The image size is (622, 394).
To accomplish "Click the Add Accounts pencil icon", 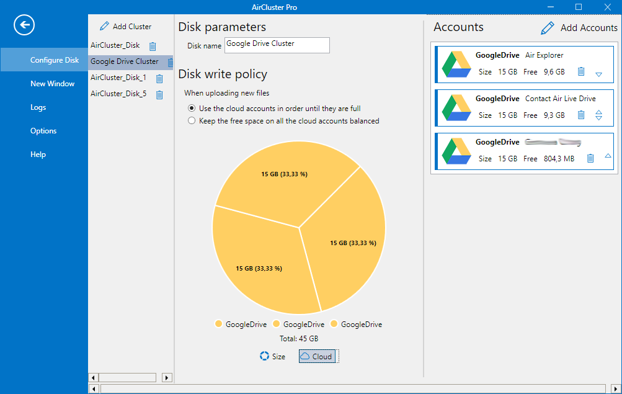I will (548, 28).
